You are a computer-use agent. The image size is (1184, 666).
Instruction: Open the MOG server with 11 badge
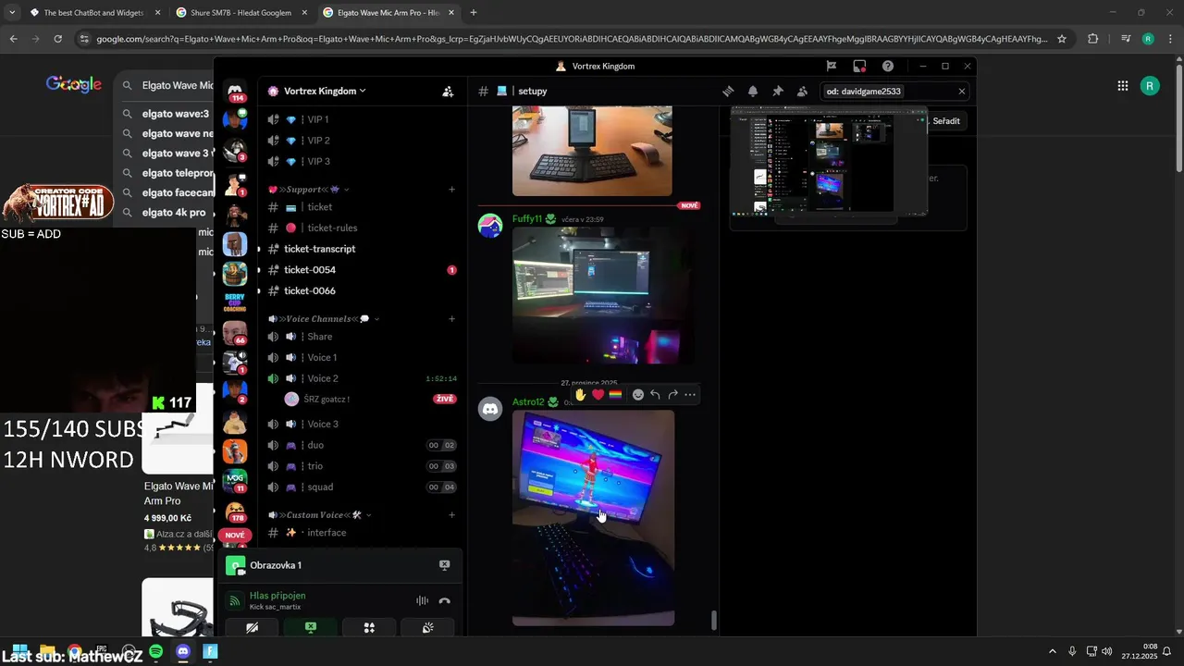[x=235, y=479]
